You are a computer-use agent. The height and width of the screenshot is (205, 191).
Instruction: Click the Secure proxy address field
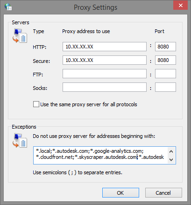pyautogui.click(x=105, y=60)
